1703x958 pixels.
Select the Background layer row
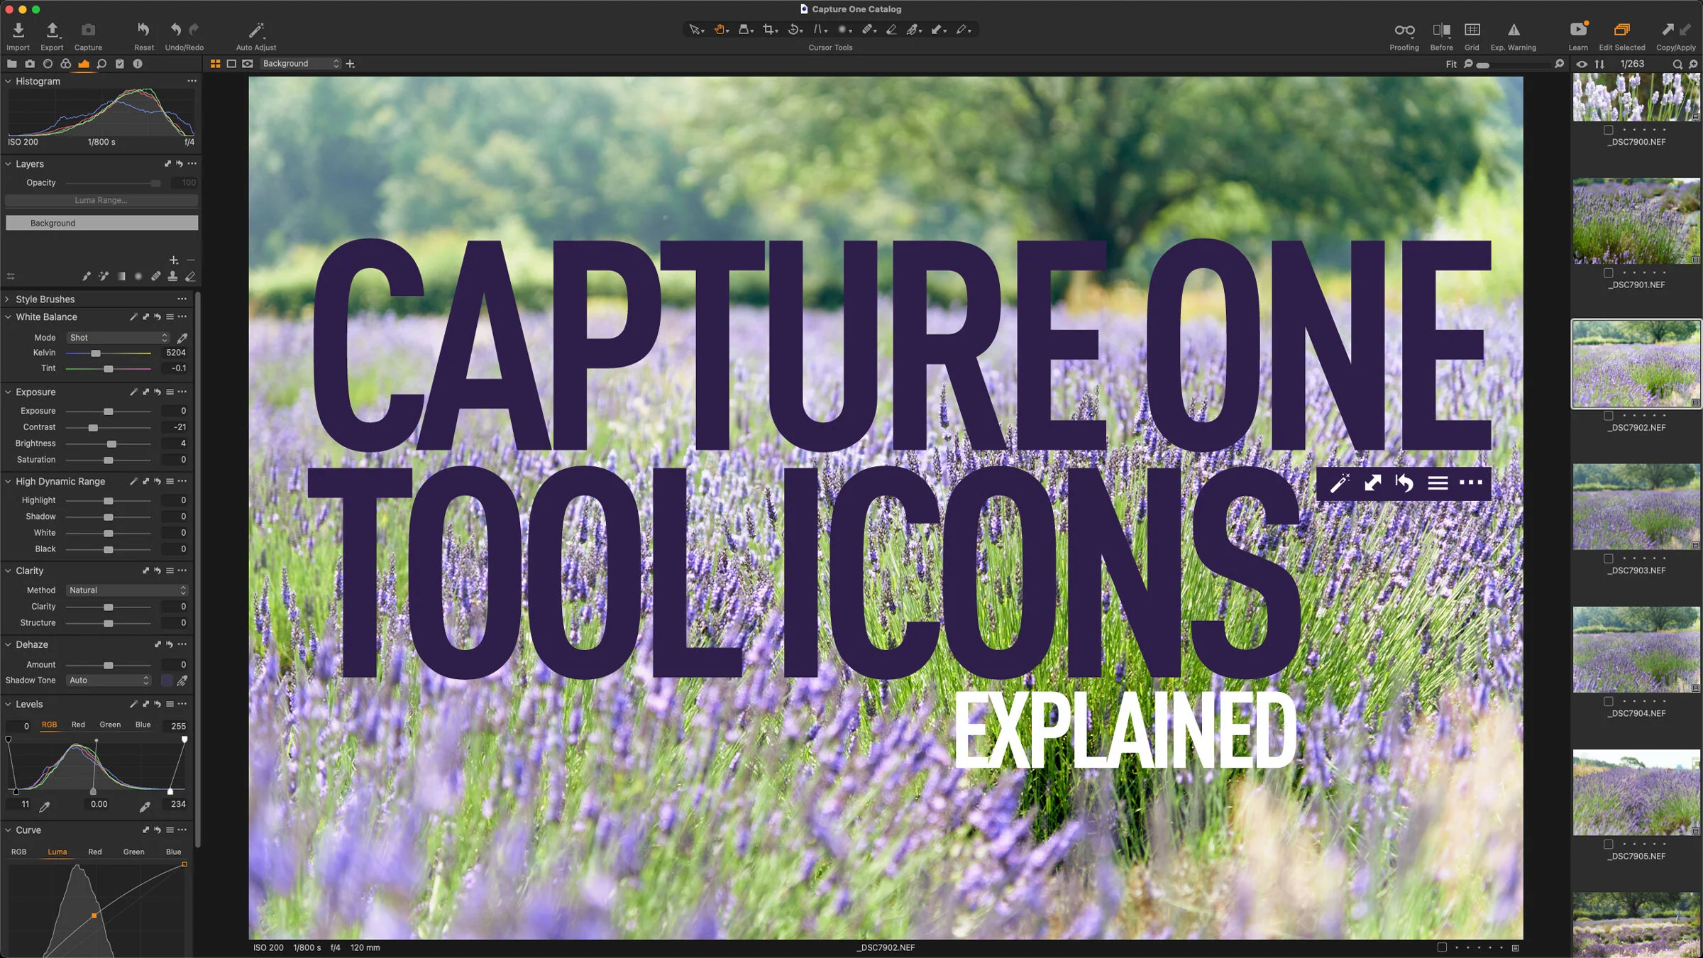101,223
